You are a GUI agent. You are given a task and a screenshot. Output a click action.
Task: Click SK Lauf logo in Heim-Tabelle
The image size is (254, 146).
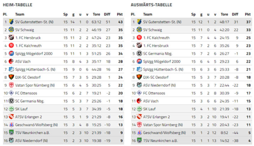pos(11,109)
